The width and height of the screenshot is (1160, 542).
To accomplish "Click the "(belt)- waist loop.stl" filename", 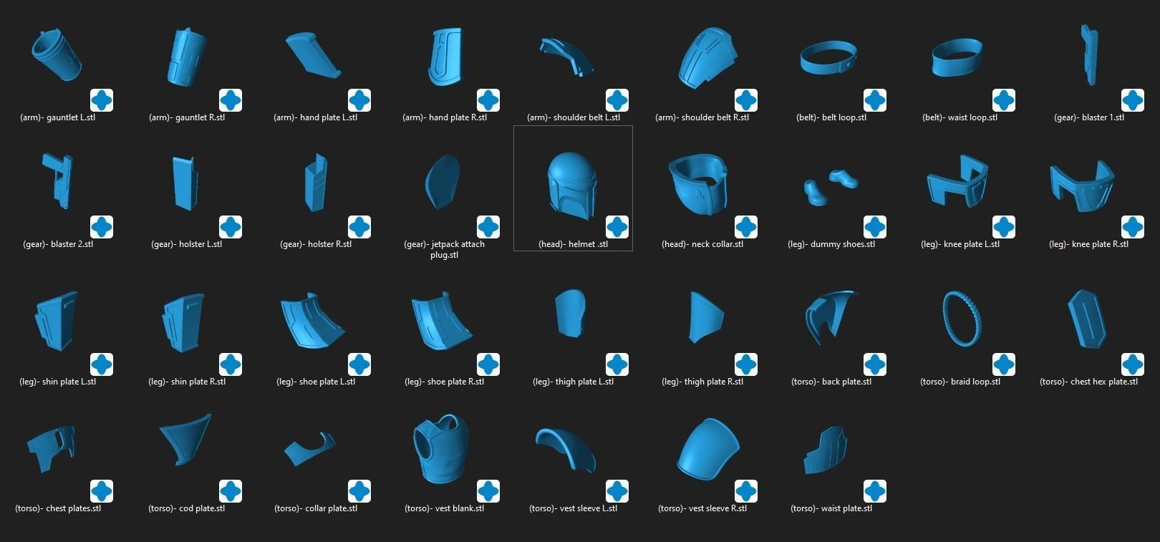I will coord(960,117).
